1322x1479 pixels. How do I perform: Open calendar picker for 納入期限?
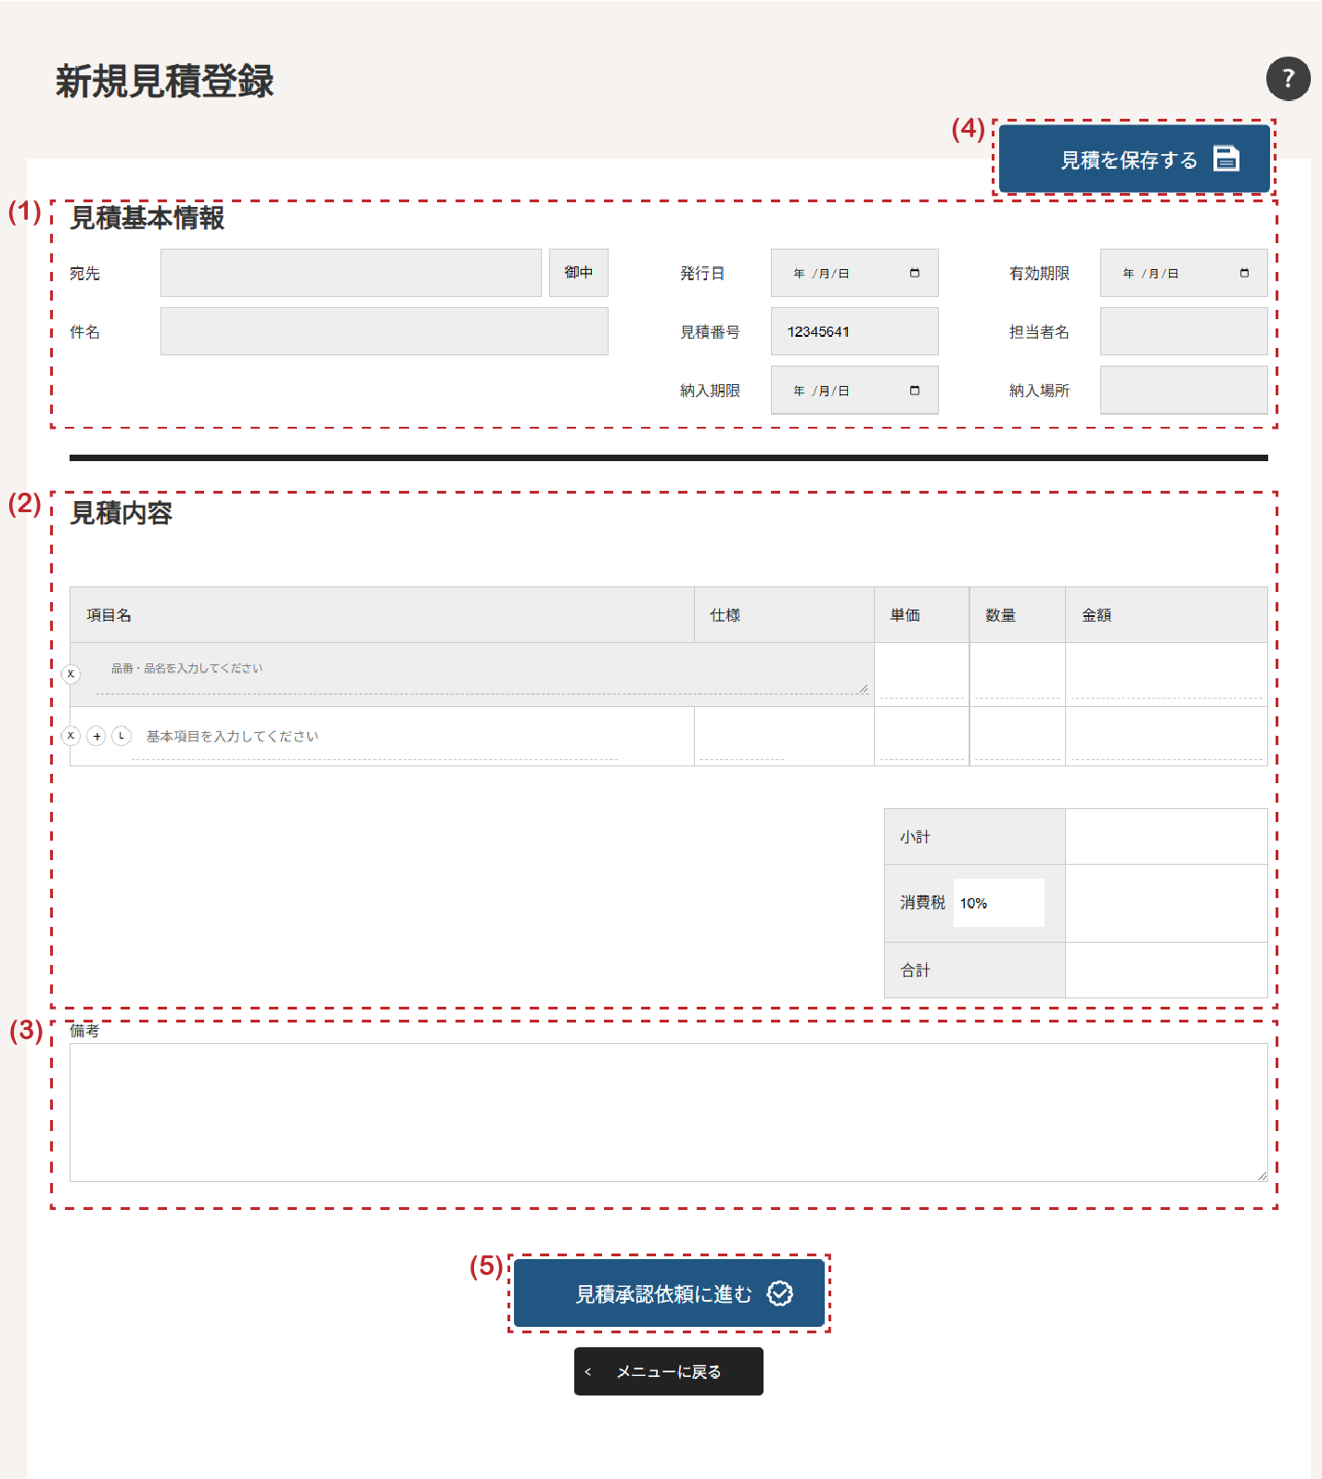(x=915, y=391)
